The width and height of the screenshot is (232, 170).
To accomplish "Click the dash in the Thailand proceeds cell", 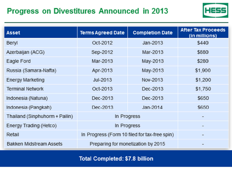I will (203, 116).
